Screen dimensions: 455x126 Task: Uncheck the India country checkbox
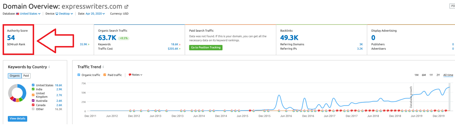(x=33, y=89)
